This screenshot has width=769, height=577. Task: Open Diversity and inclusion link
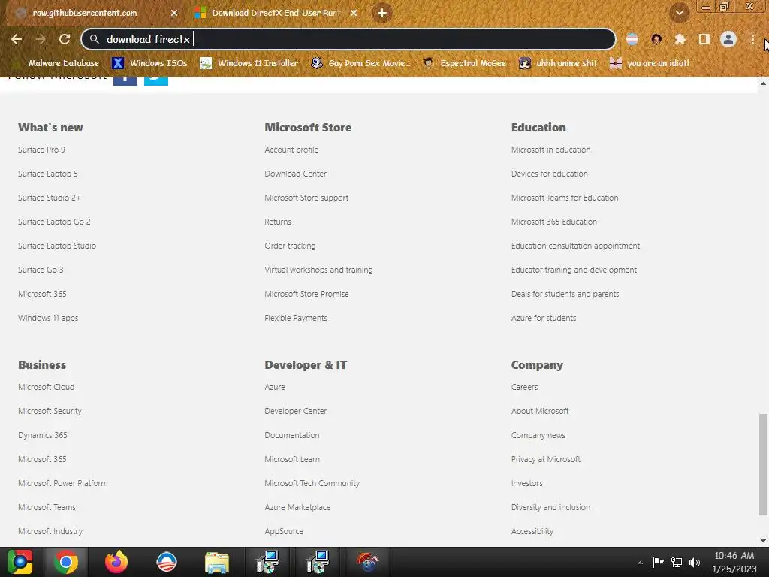coord(550,507)
